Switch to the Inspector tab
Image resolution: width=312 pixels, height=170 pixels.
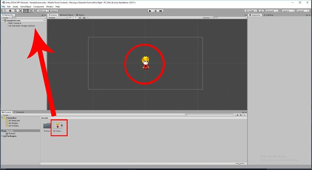(255, 15)
